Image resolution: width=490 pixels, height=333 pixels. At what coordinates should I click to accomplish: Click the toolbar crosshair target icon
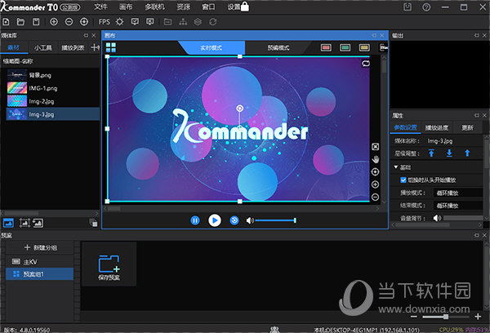(x=84, y=22)
